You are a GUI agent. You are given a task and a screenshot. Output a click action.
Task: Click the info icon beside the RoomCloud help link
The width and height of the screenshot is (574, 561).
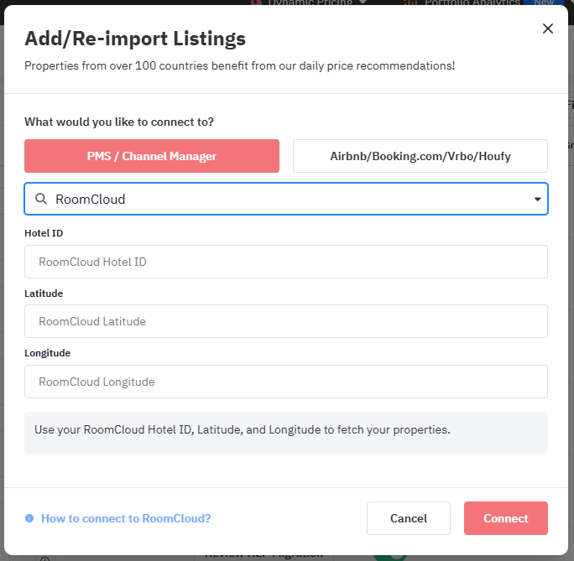click(29, 518)
